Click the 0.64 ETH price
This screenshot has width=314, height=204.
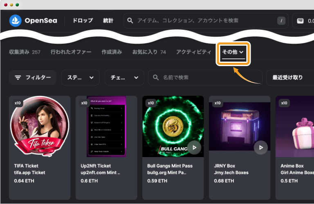click(24, 181)
